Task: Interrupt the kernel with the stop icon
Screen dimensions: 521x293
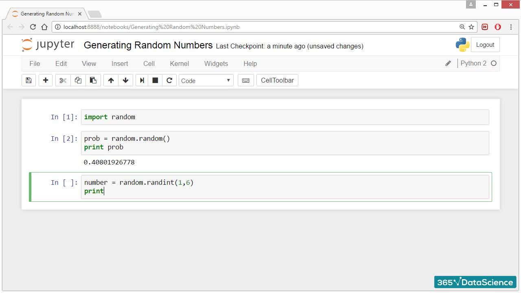Action: 155,80
